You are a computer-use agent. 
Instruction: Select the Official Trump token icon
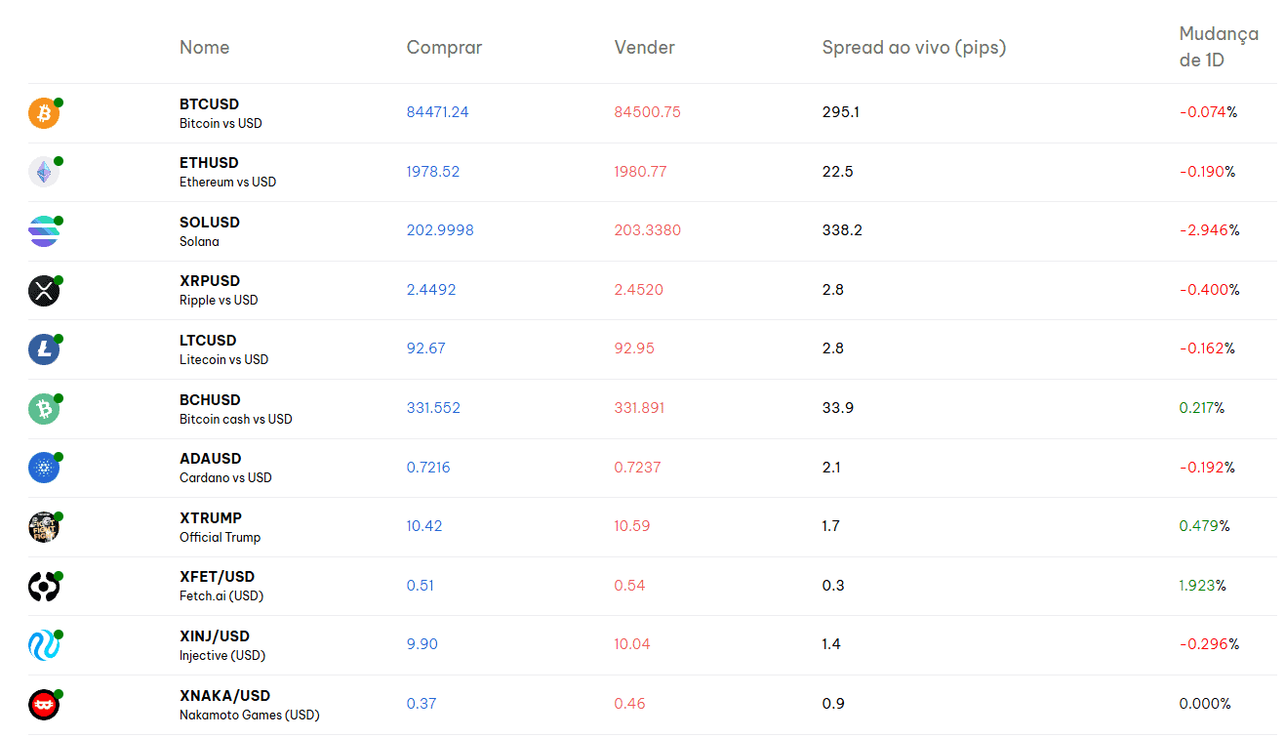pyautogui.click(x=44, y=527)
